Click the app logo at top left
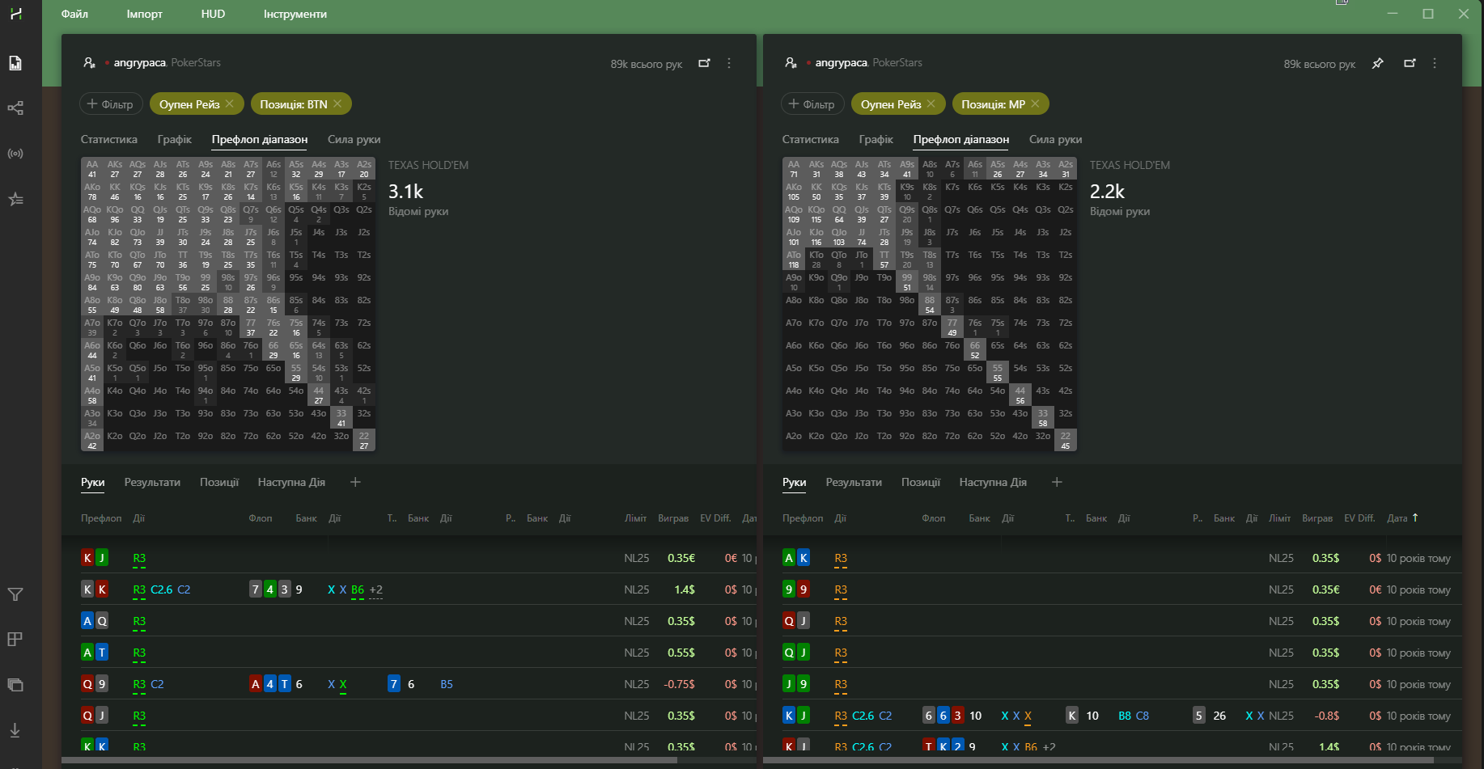 [x=15, y=14]
